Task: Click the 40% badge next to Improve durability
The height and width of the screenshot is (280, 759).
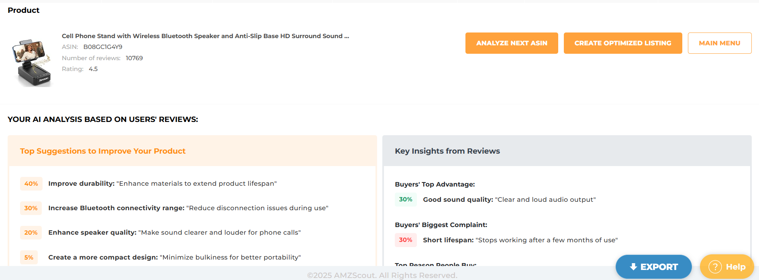Action: coord(31,183)
